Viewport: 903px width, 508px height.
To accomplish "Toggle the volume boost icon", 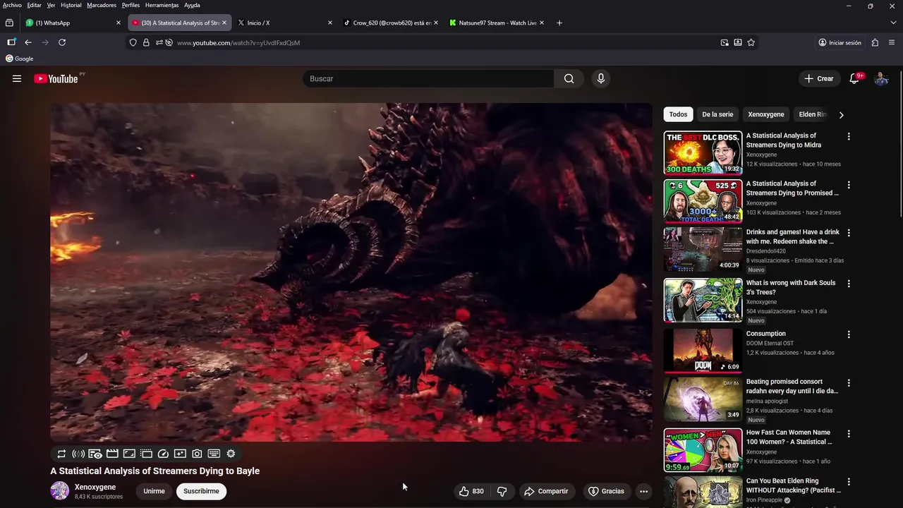I will (78, 454).
